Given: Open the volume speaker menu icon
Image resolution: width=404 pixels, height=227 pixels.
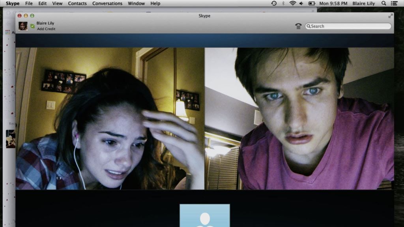Looking at the screenshot, I should 301,4.
